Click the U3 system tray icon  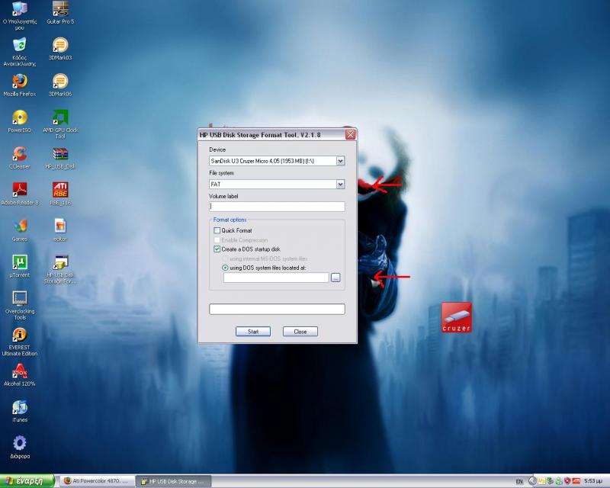click(x=541, y=481)
